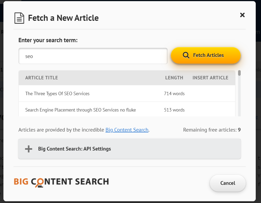Click the search term input field
This screenshot has width=261, height=203.
click(x=93, y=56)
